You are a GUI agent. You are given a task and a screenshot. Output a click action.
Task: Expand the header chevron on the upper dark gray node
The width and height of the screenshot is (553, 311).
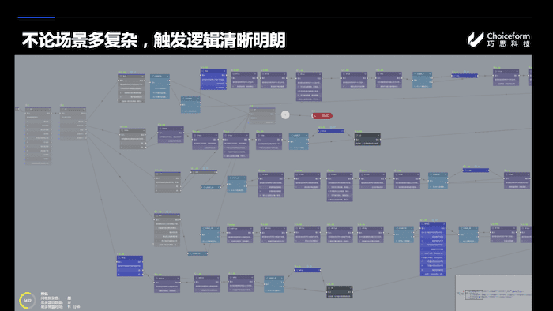click(378, 135)
